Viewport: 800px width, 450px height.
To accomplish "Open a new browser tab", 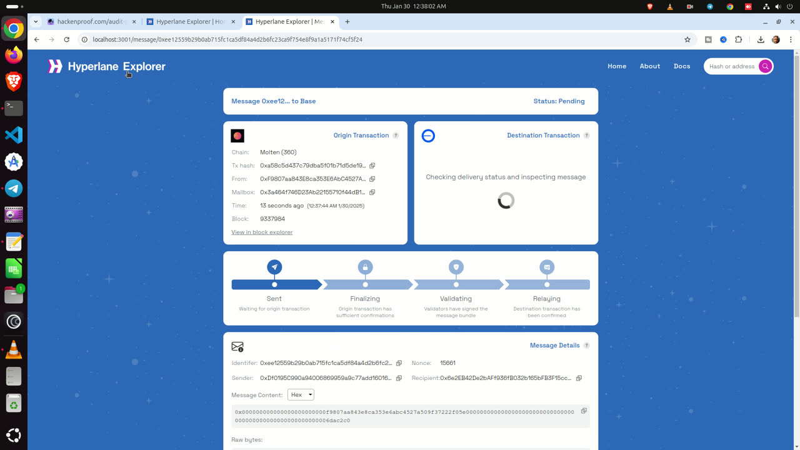I will pos(347,21).
